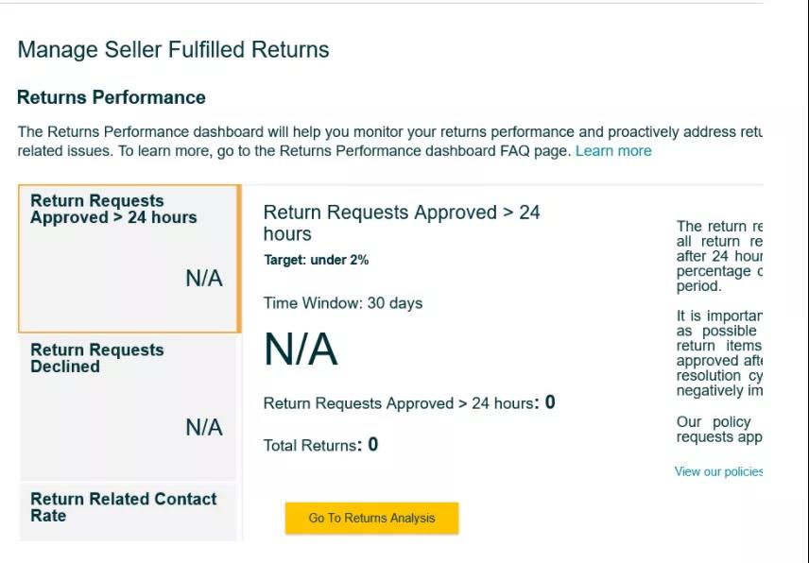Click the Target: under 2% label
This screenshot has height=563, width=809.
[x=316, y=260]
